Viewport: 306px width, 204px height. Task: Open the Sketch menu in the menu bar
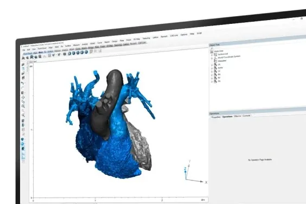point(107,42)
